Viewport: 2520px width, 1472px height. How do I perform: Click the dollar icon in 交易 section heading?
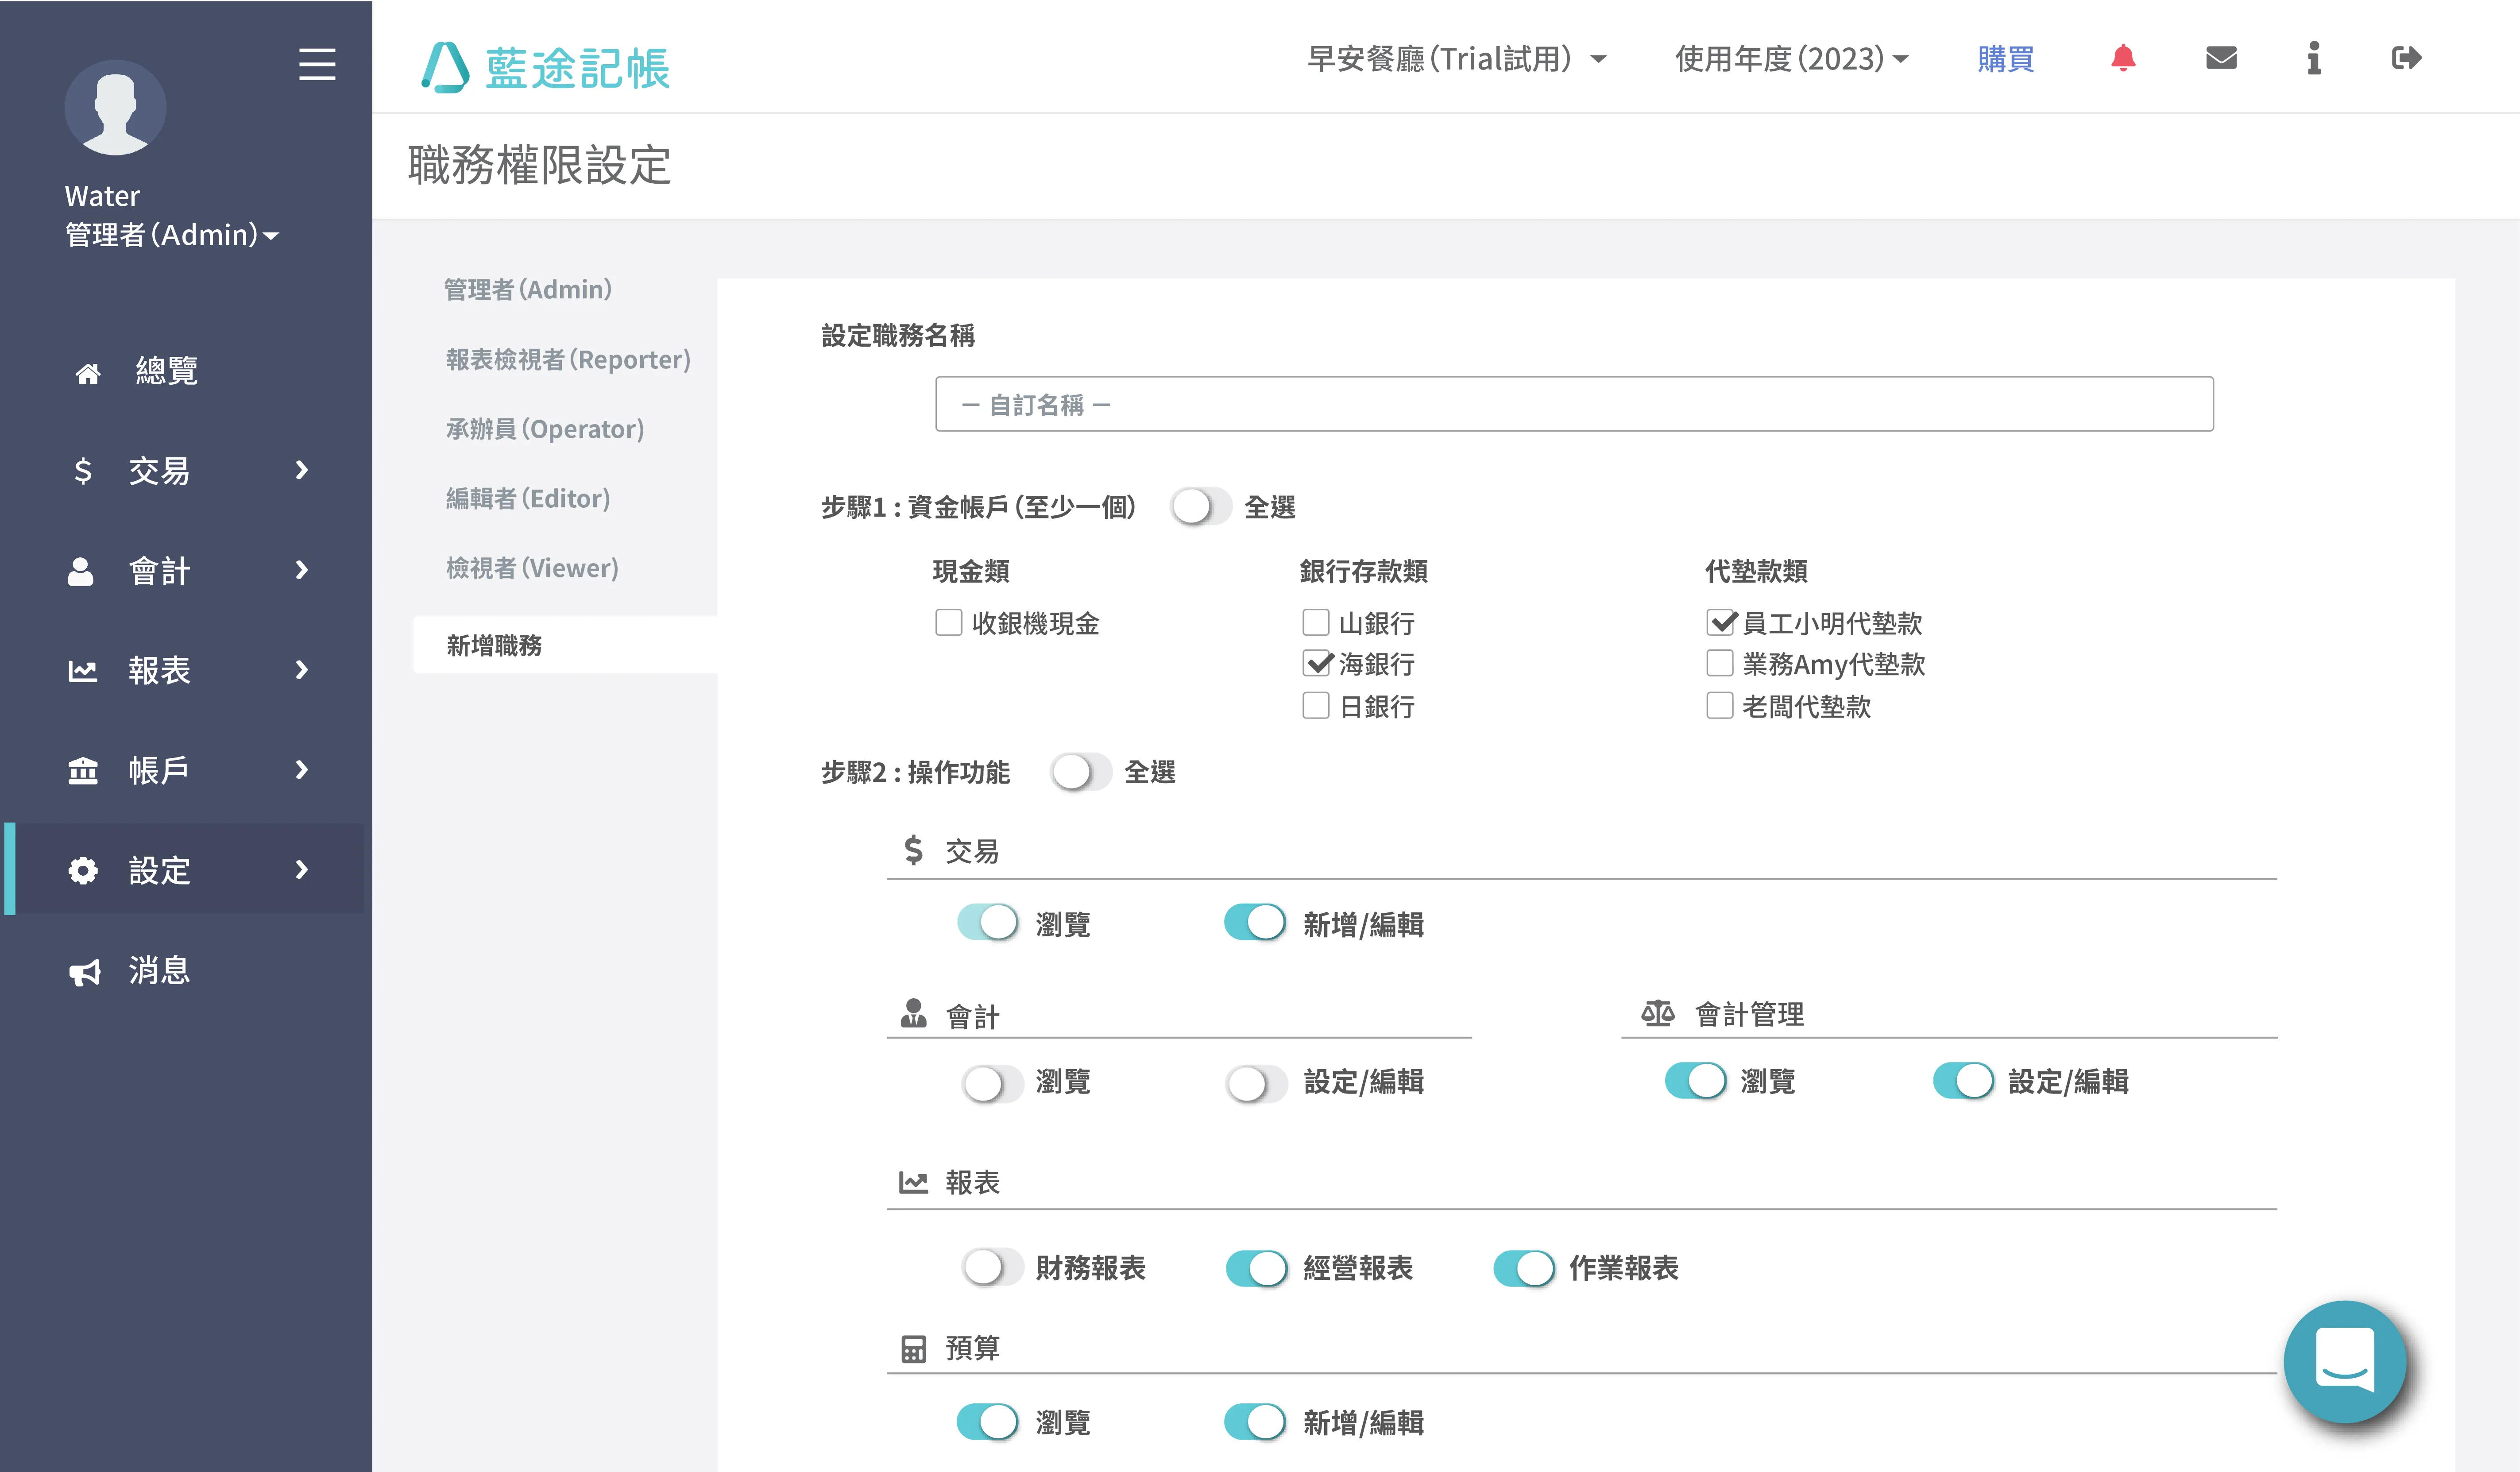(x=913, y=850)
